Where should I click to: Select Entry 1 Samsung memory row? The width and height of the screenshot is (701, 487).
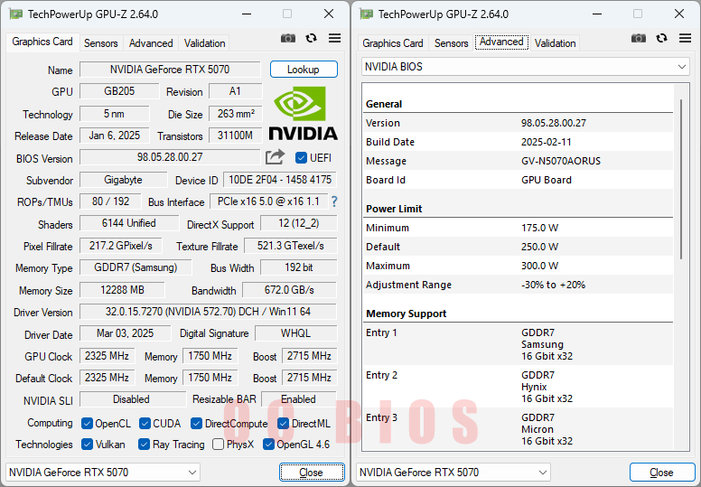(518, 344)
